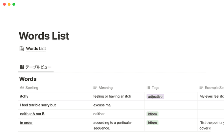The height and width of the screenshot is (140, 224).
Task: Open Meaning column header menu
Action: tap(105, 87)
